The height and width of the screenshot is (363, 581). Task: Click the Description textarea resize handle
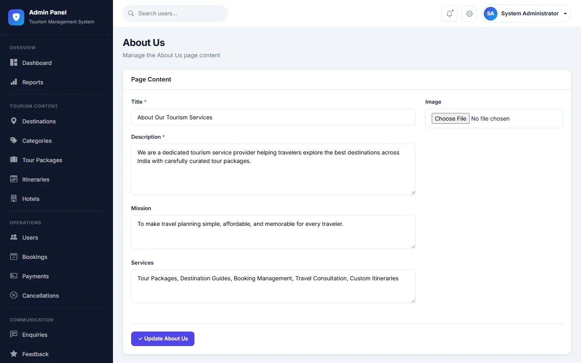[x=413, y=192]
